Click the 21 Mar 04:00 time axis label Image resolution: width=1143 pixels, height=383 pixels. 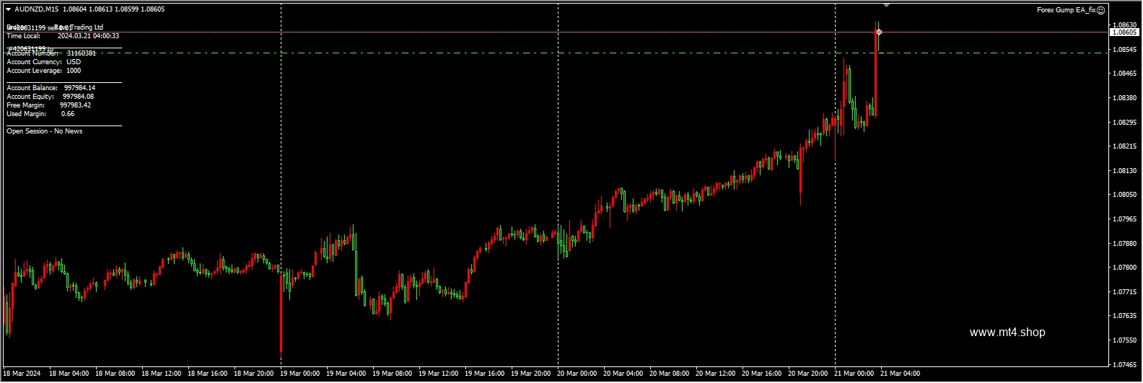point(901,374)
